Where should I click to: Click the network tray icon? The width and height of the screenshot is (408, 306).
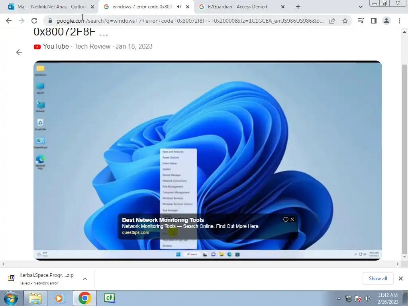[x=348, y=299]
